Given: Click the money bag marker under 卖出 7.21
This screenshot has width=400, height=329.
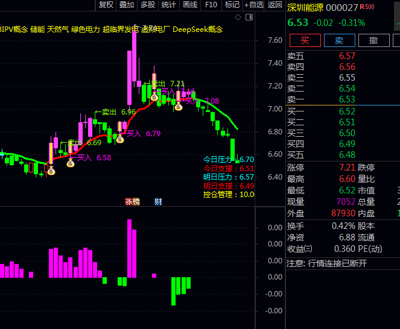Looking at the screenshot, I should click(x=154, y=97).
